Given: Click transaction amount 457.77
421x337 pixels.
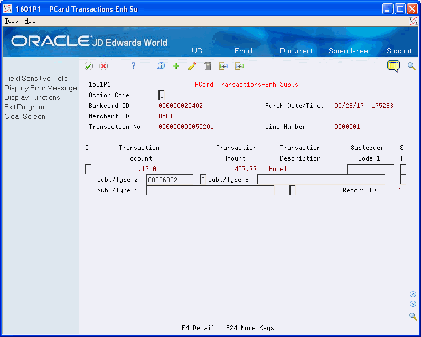Looking at the screenshot, I should pyautogui.click(x=246, y=169).
